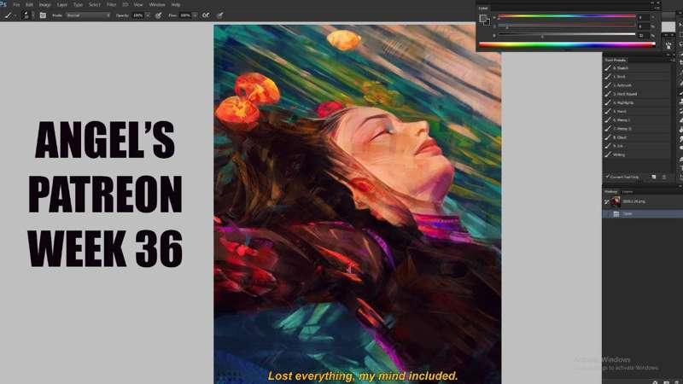683x384 pixels.
Task: Open the Brush tool preset picker
Action: (x=8, y=15)
